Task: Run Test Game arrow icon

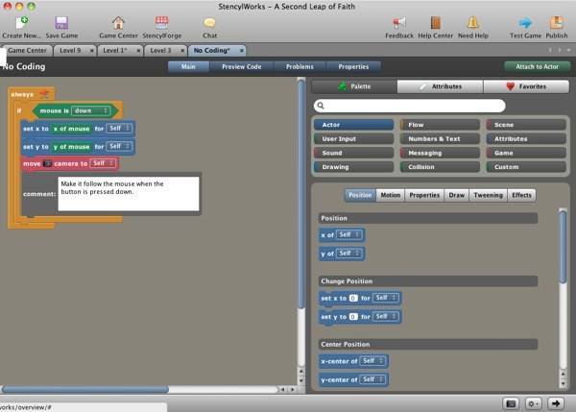Action: tap(525, 23)
